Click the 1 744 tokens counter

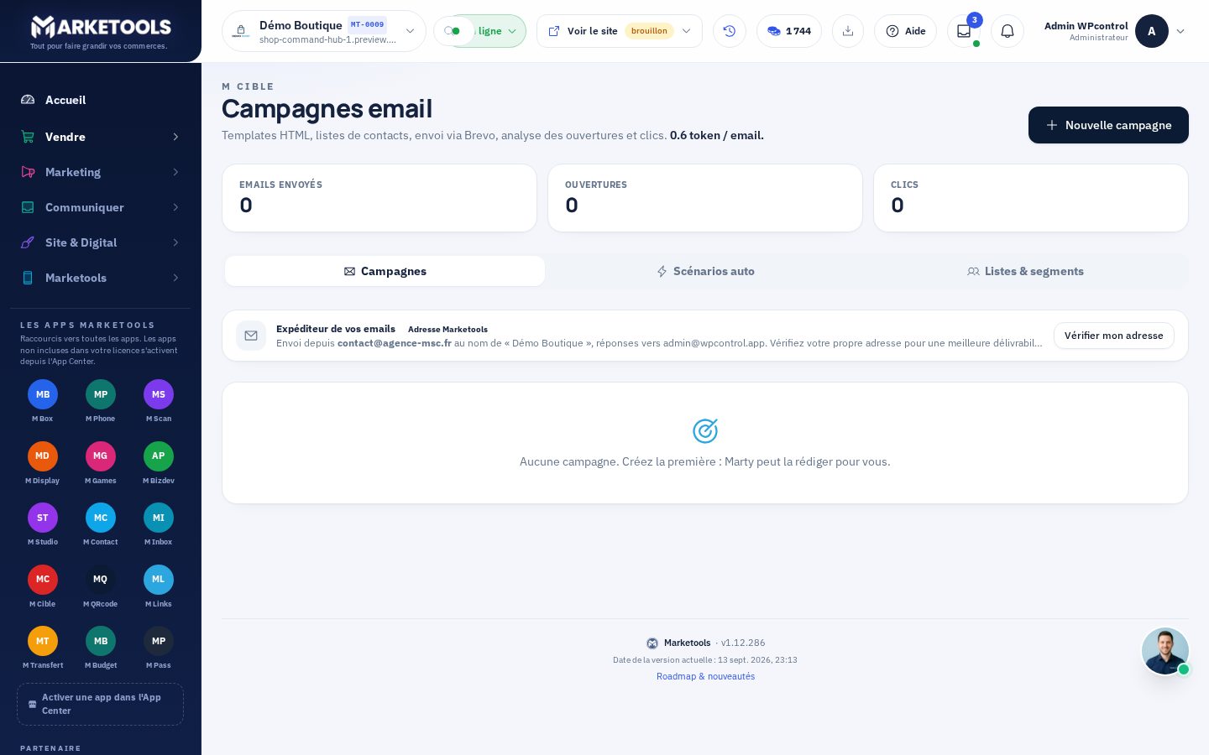789,31
